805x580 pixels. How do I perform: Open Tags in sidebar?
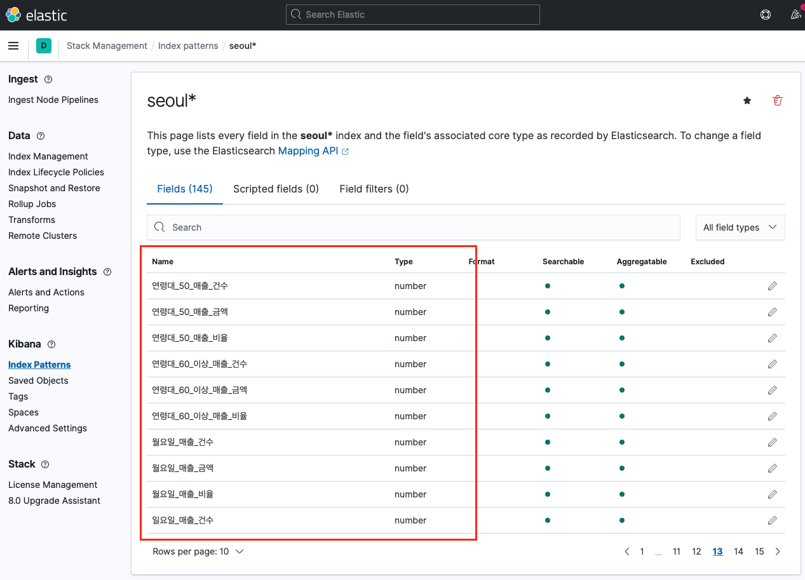[18, 396]
